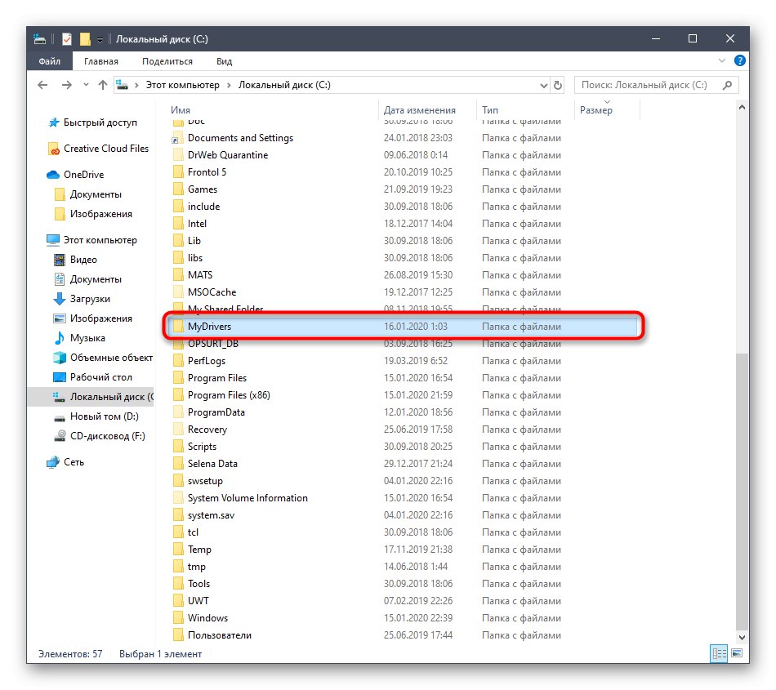Open the address bar history dropdown
776x690 pixels.
point(543,85)
